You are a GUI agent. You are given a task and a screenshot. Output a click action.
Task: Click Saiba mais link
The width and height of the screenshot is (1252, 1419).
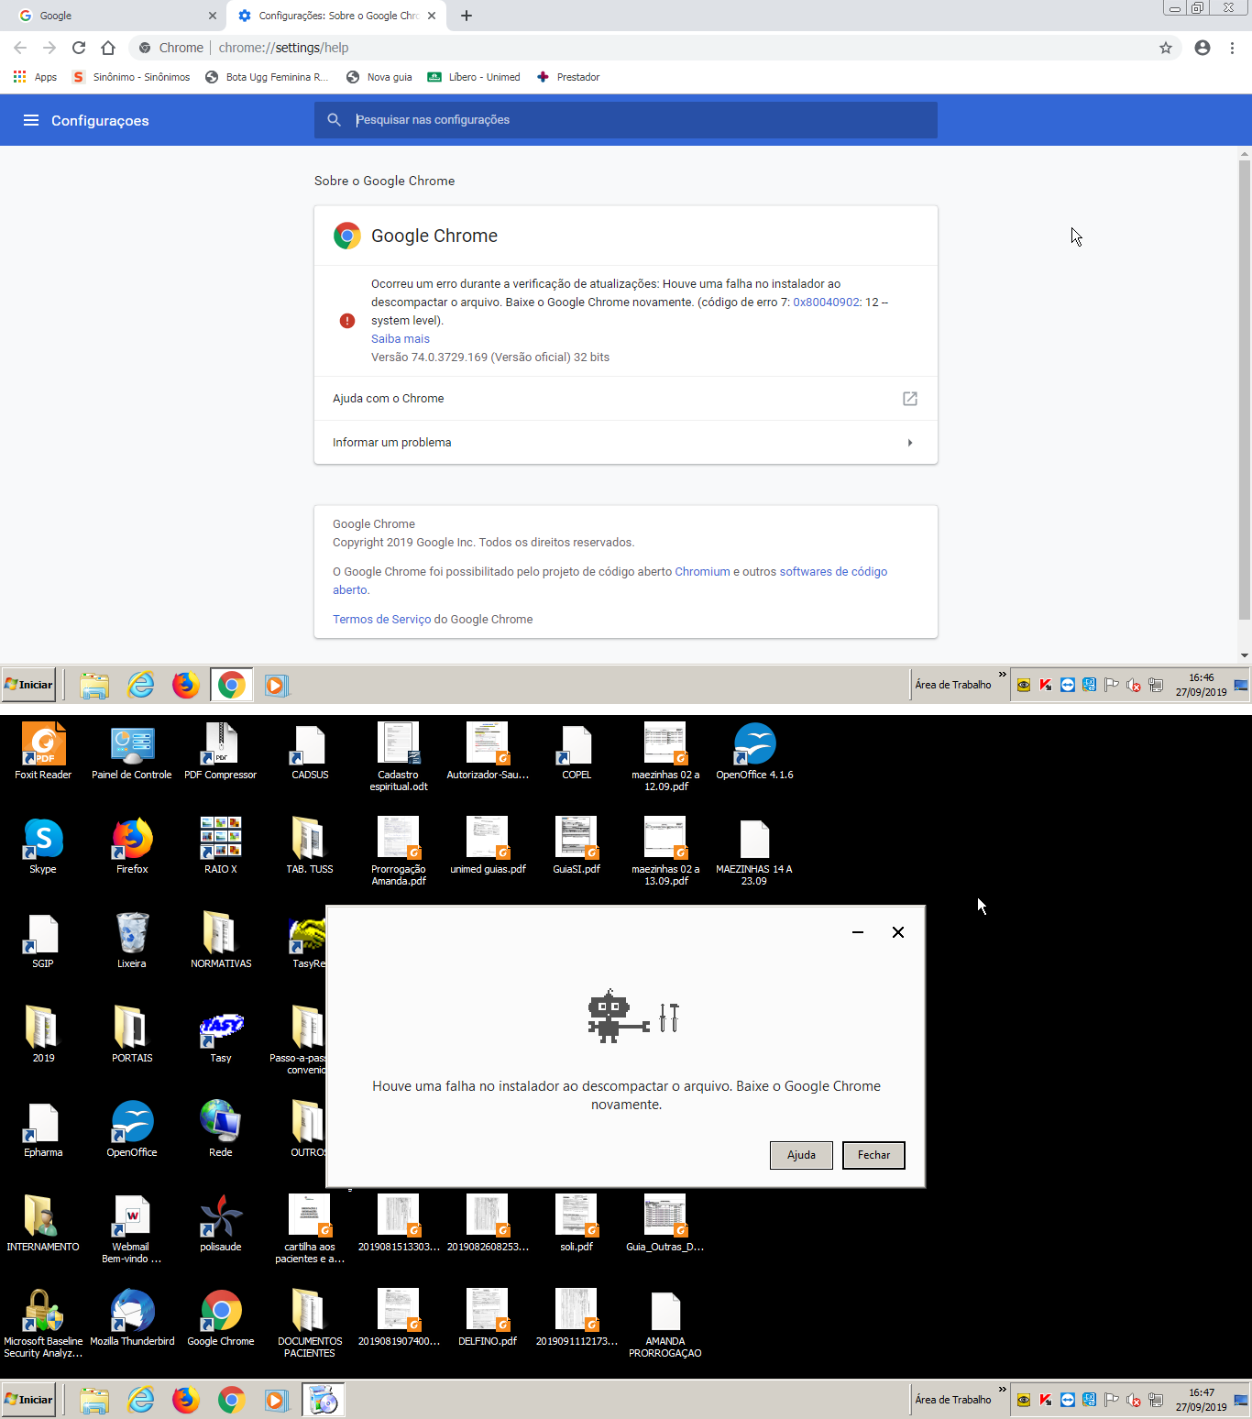point(400,338)
